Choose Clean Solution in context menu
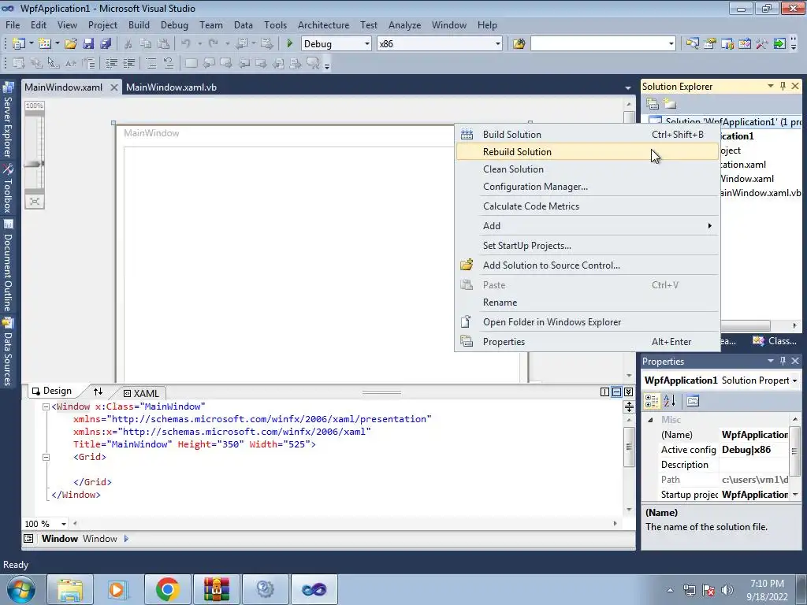 (586, 169)
